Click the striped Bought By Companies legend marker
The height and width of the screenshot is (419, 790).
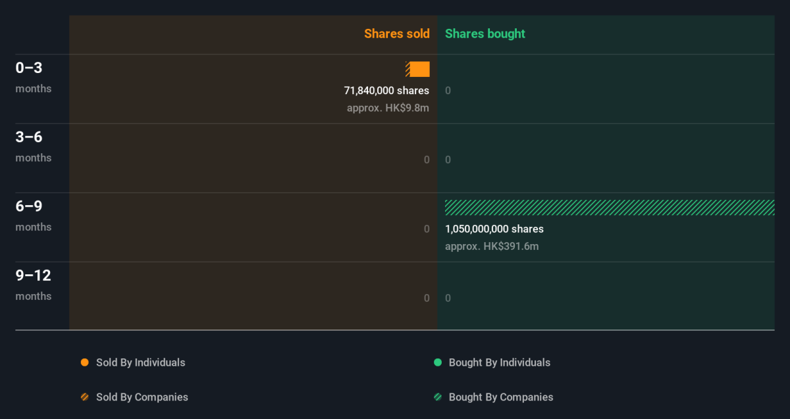438,397
